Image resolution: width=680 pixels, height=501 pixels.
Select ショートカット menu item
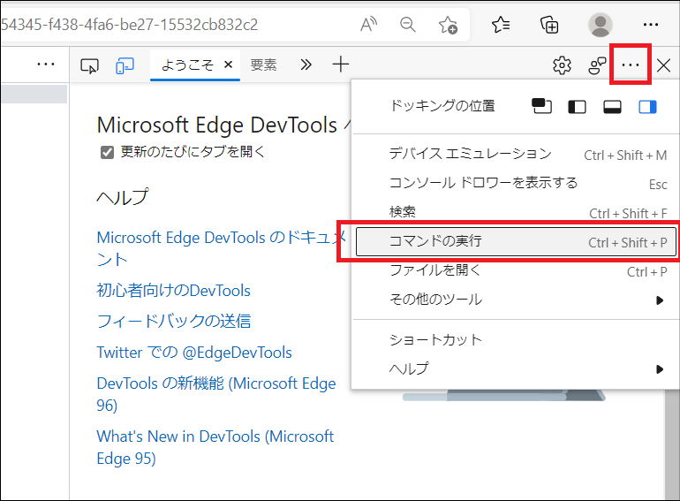point(515,339)
